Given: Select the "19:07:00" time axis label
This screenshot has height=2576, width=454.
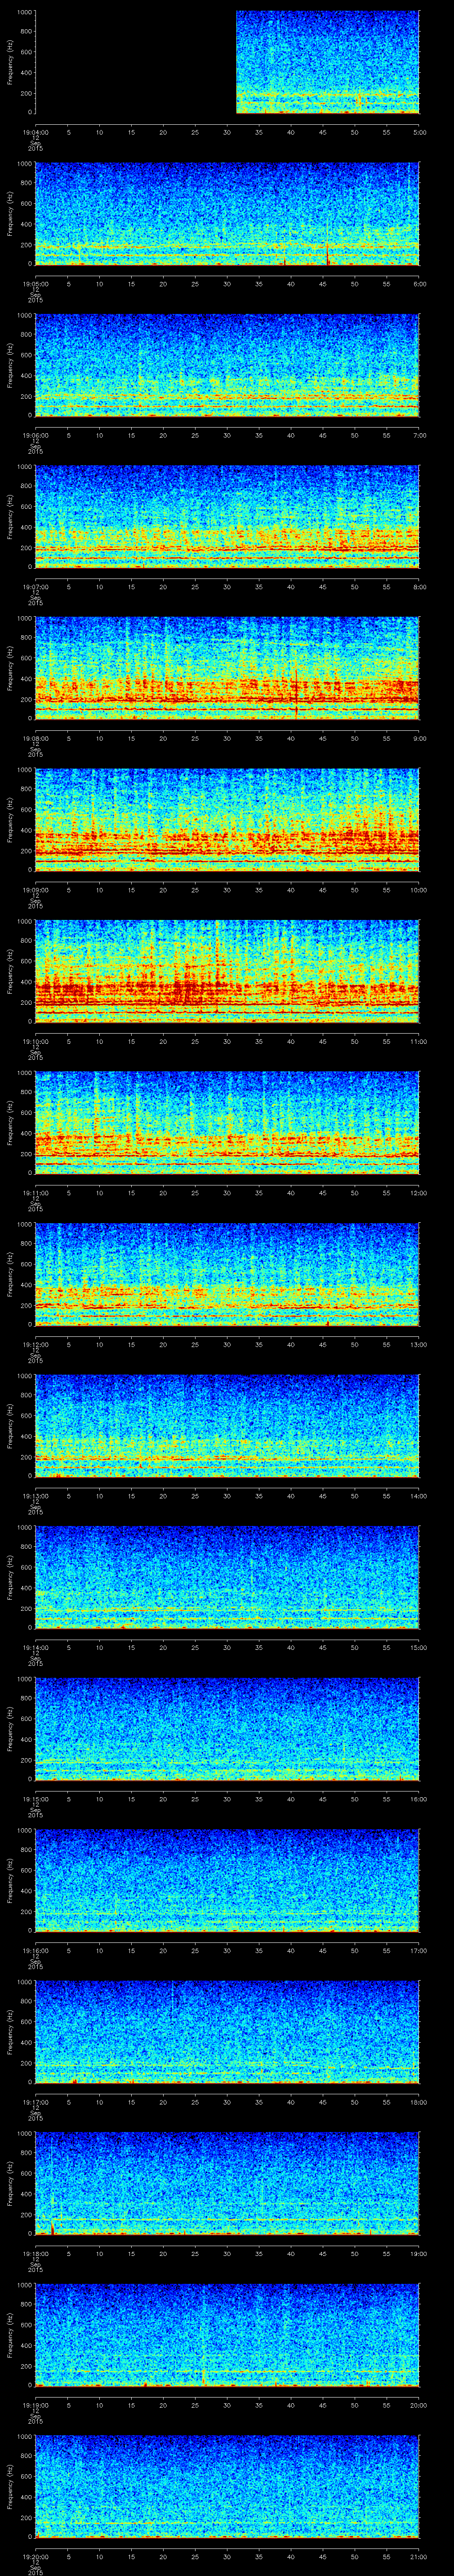Looking at the screenshot, I should (x=35, y=586).
